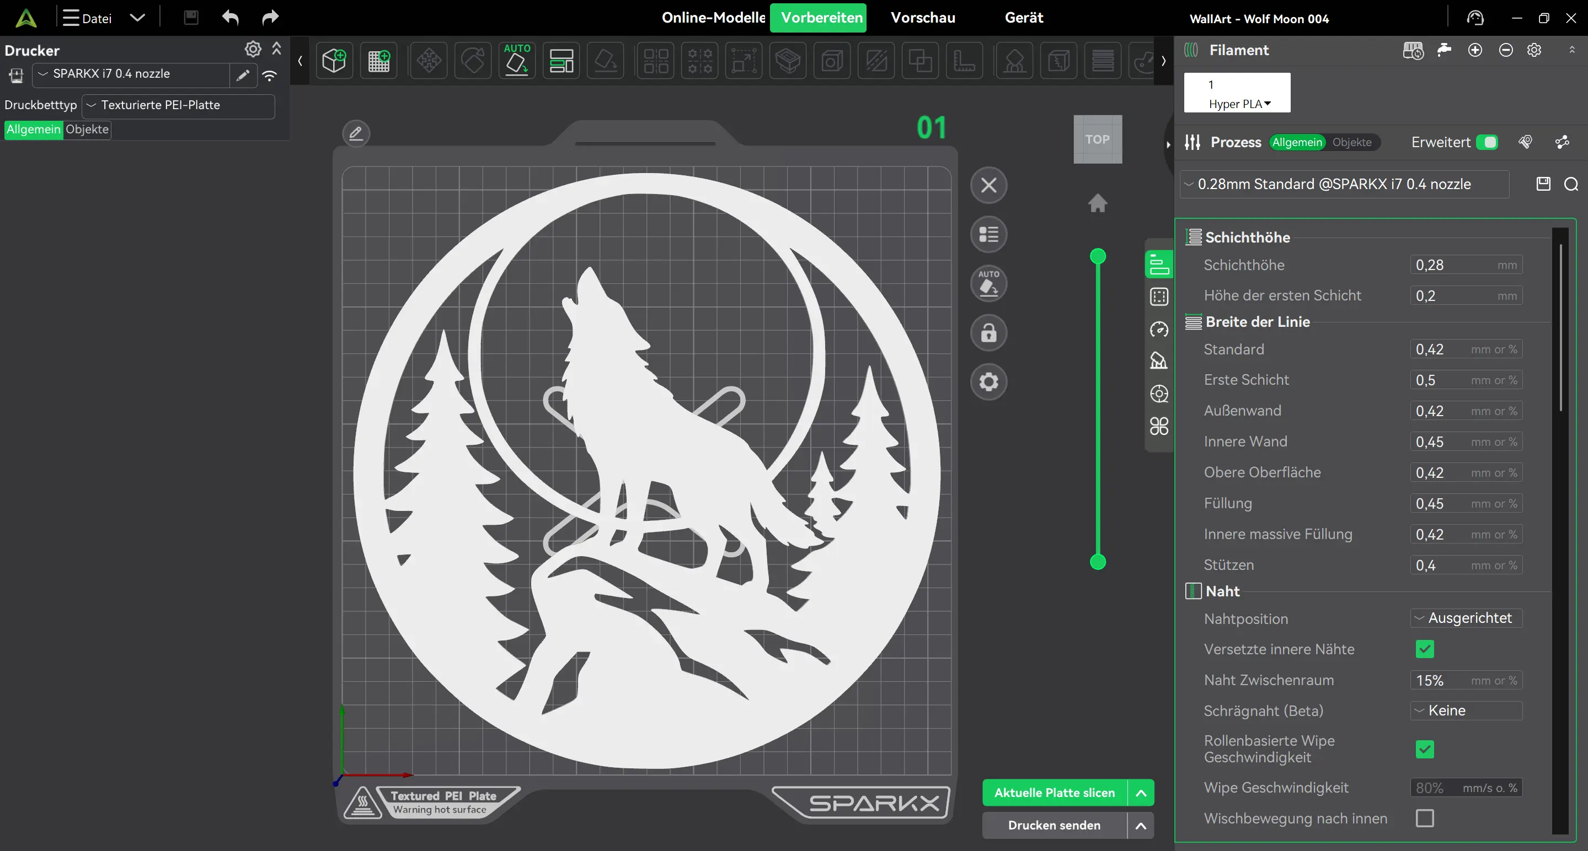Select the Rotate tool in the toolbar

coord(473,60)
